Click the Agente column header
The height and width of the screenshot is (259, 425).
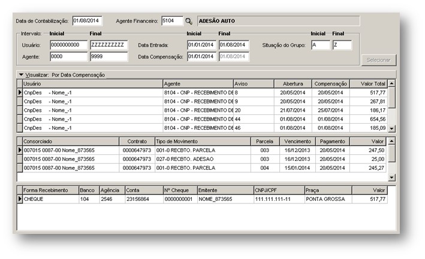tap(198, 84)
